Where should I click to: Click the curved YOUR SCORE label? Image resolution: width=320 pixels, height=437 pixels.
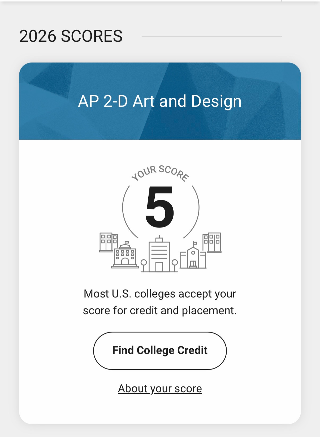[160, 173]
